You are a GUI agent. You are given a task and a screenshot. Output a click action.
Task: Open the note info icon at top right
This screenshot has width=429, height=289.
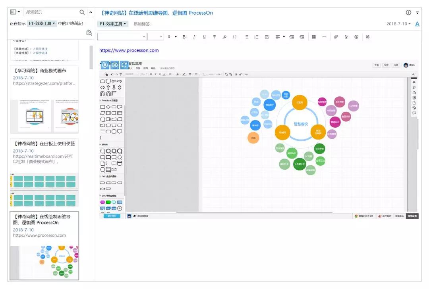[408, 12]
